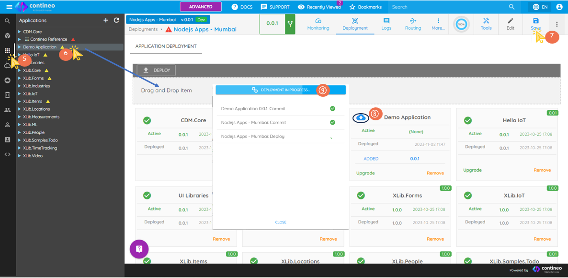Open the hamburger main menu
Image resolution: width=568 pixels, height=278 pixels.
(x=9, y=7)
